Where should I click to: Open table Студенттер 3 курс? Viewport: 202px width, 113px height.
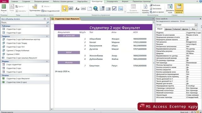[14, 33]
